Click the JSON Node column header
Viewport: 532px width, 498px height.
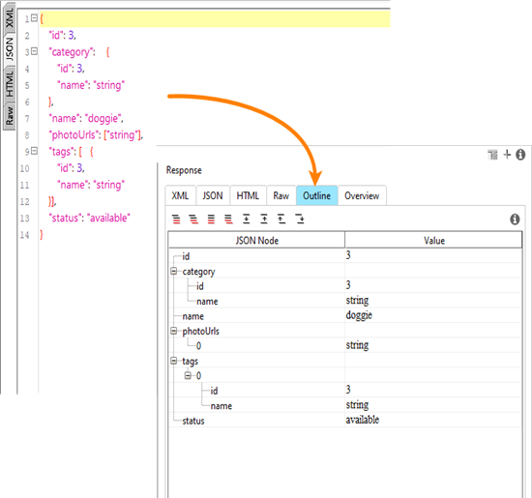(256, 241)
